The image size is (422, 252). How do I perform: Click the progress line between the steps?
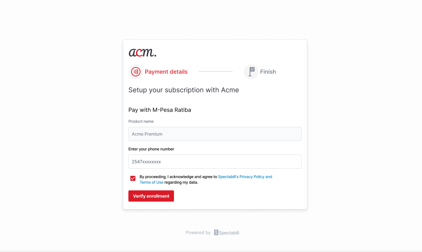(215, 72)
